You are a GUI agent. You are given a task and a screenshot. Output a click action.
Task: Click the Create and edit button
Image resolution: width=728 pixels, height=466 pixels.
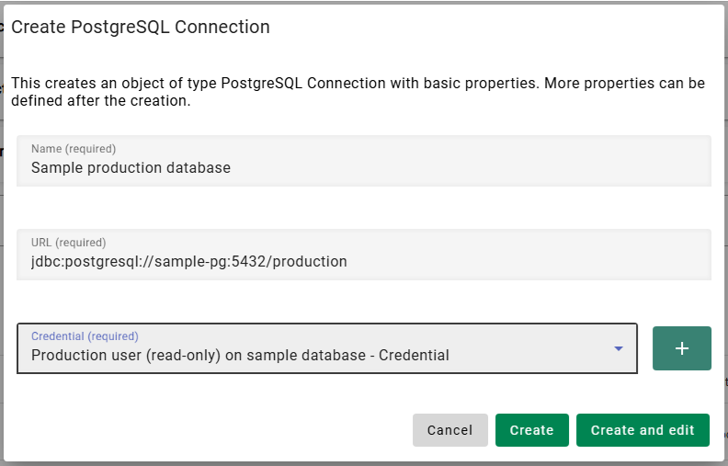tap(643, 430)
